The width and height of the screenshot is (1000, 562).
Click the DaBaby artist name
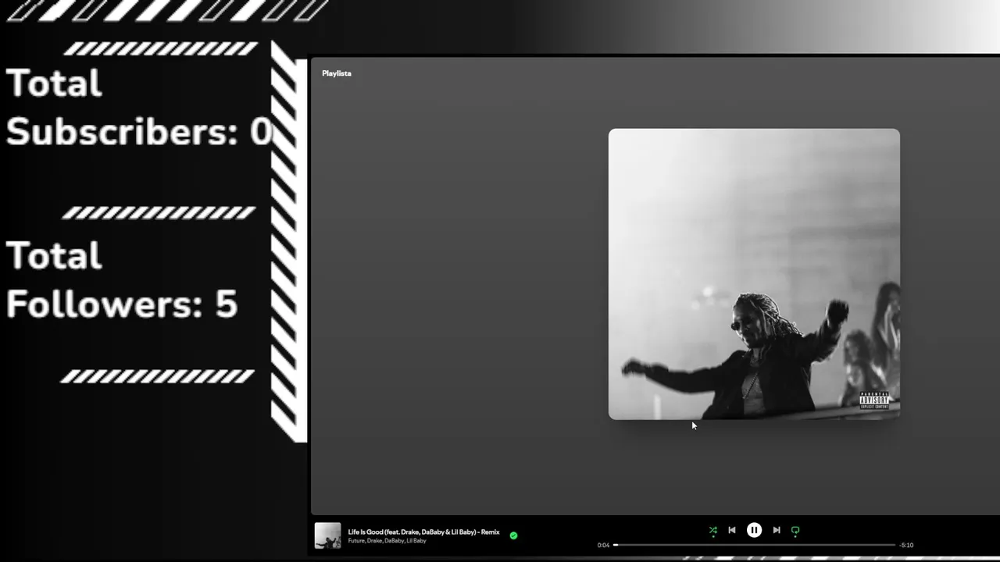394,541
